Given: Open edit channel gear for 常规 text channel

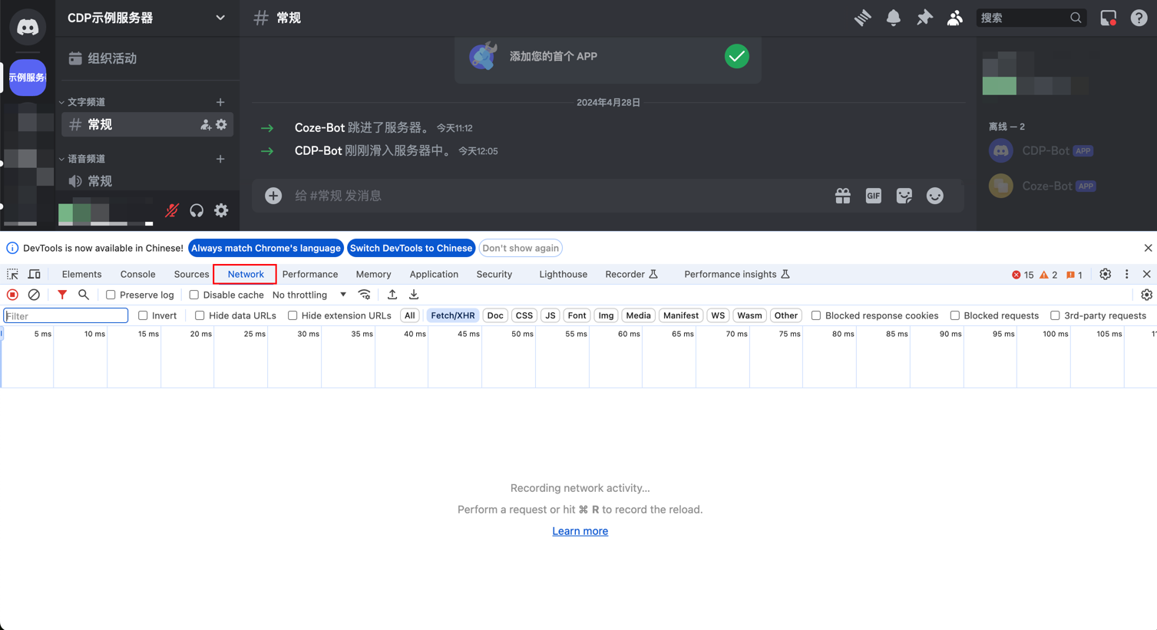Looking at the screenshot, I should [221, 124].
